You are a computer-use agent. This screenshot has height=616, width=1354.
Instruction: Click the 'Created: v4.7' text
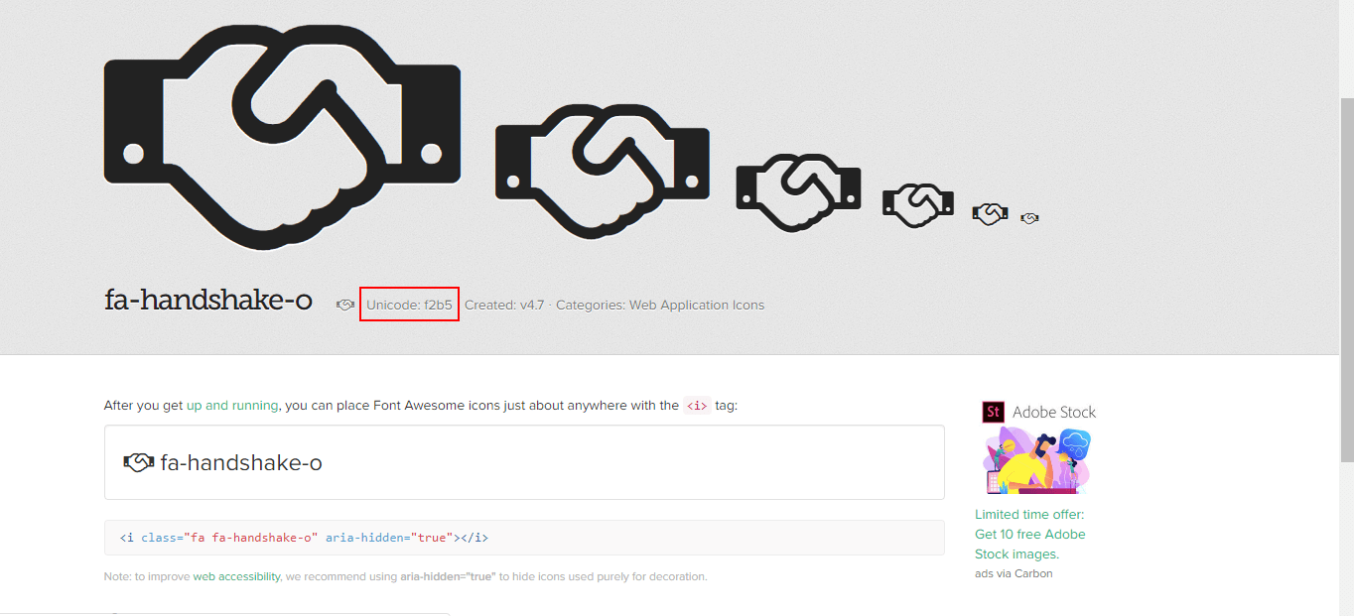coord(504,306)
